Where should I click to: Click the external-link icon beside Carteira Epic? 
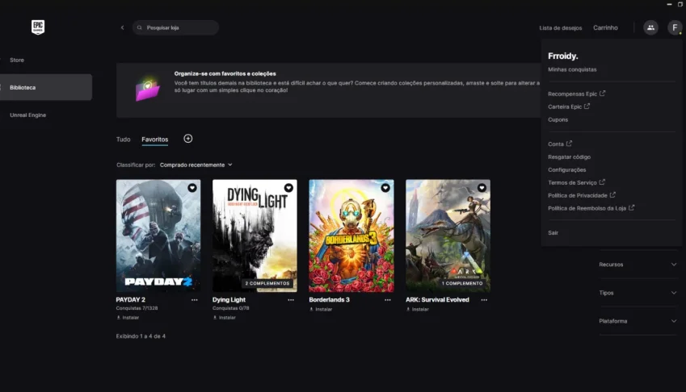click(x=587, y=106)
